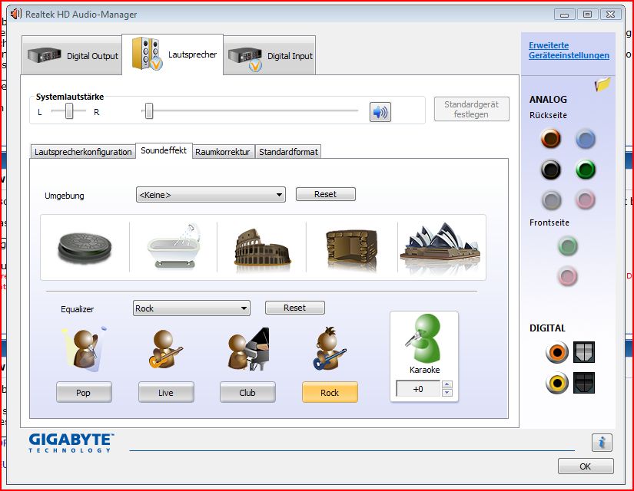Apply the Live equalizer preset button
The width and height of the screenshot is (634, 491).
coord(166,392)
